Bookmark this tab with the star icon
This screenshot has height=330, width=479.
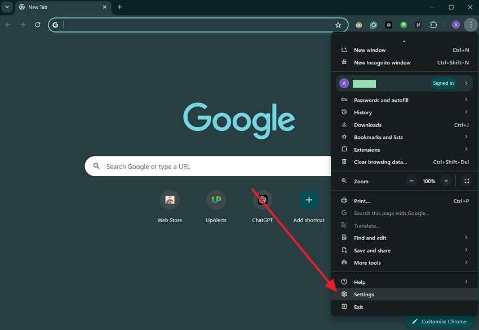[338, 25]
